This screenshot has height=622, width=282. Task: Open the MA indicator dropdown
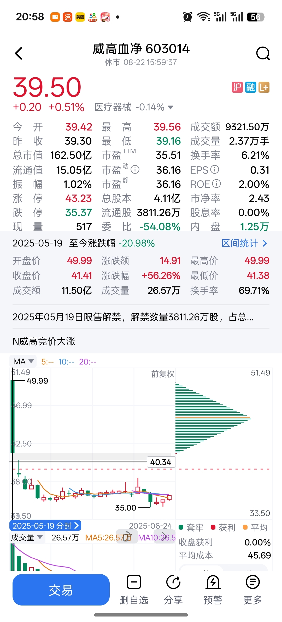[x=23, y=362]
